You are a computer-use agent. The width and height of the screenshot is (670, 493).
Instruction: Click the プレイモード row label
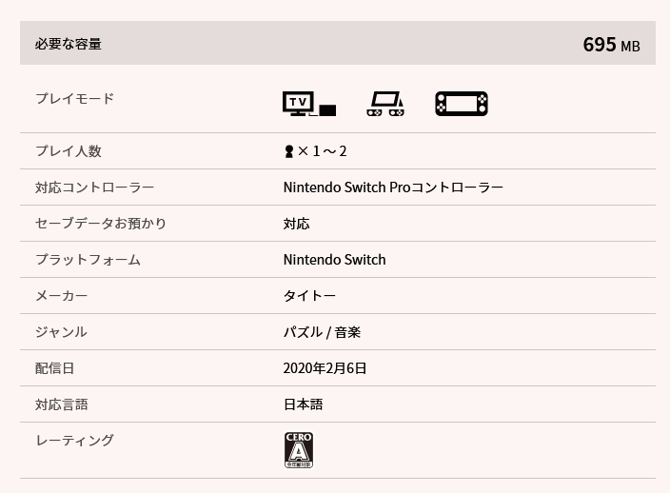74,99
